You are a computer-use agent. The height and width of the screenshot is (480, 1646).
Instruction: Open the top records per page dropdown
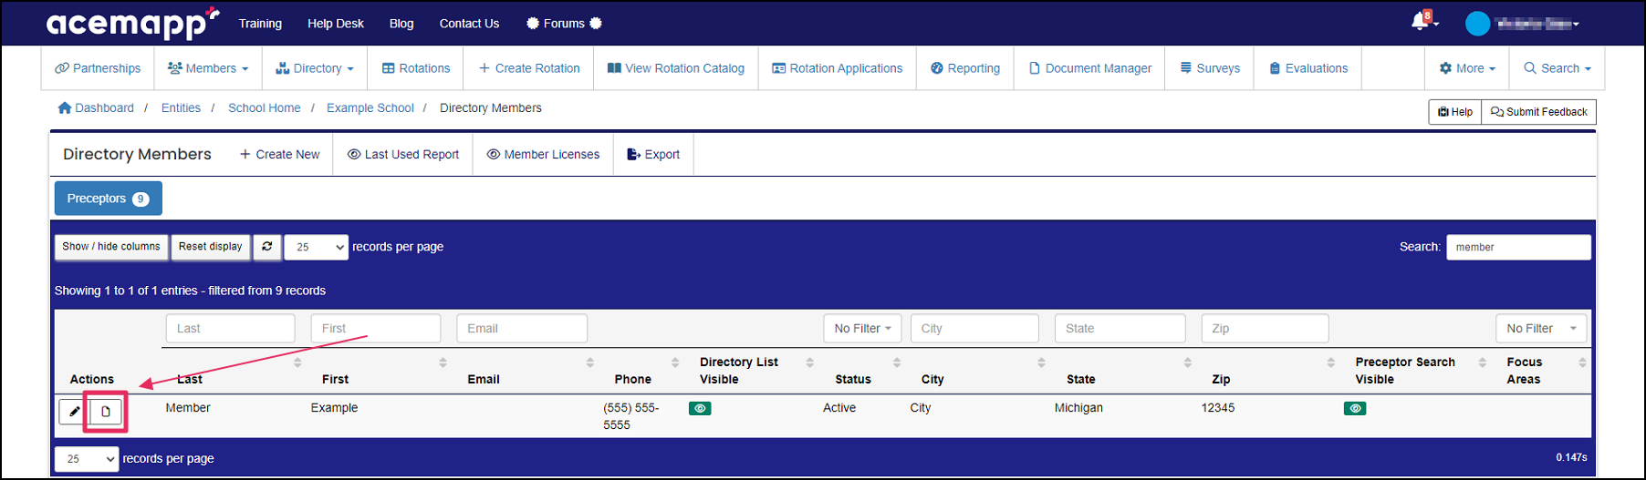click(x=316, y=247)
